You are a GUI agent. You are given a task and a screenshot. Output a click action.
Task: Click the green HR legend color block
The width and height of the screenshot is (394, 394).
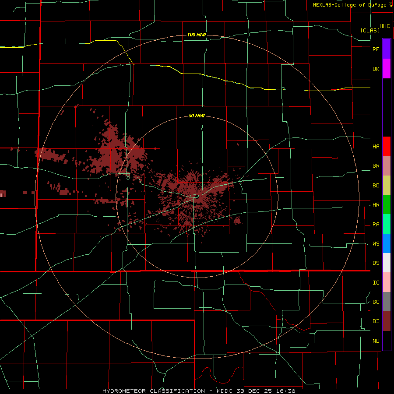[x=387, y=205]
